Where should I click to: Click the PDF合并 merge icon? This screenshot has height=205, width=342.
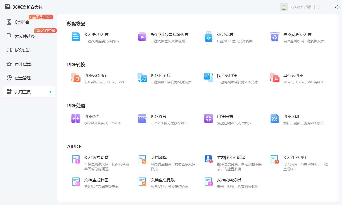click(76, 118)
